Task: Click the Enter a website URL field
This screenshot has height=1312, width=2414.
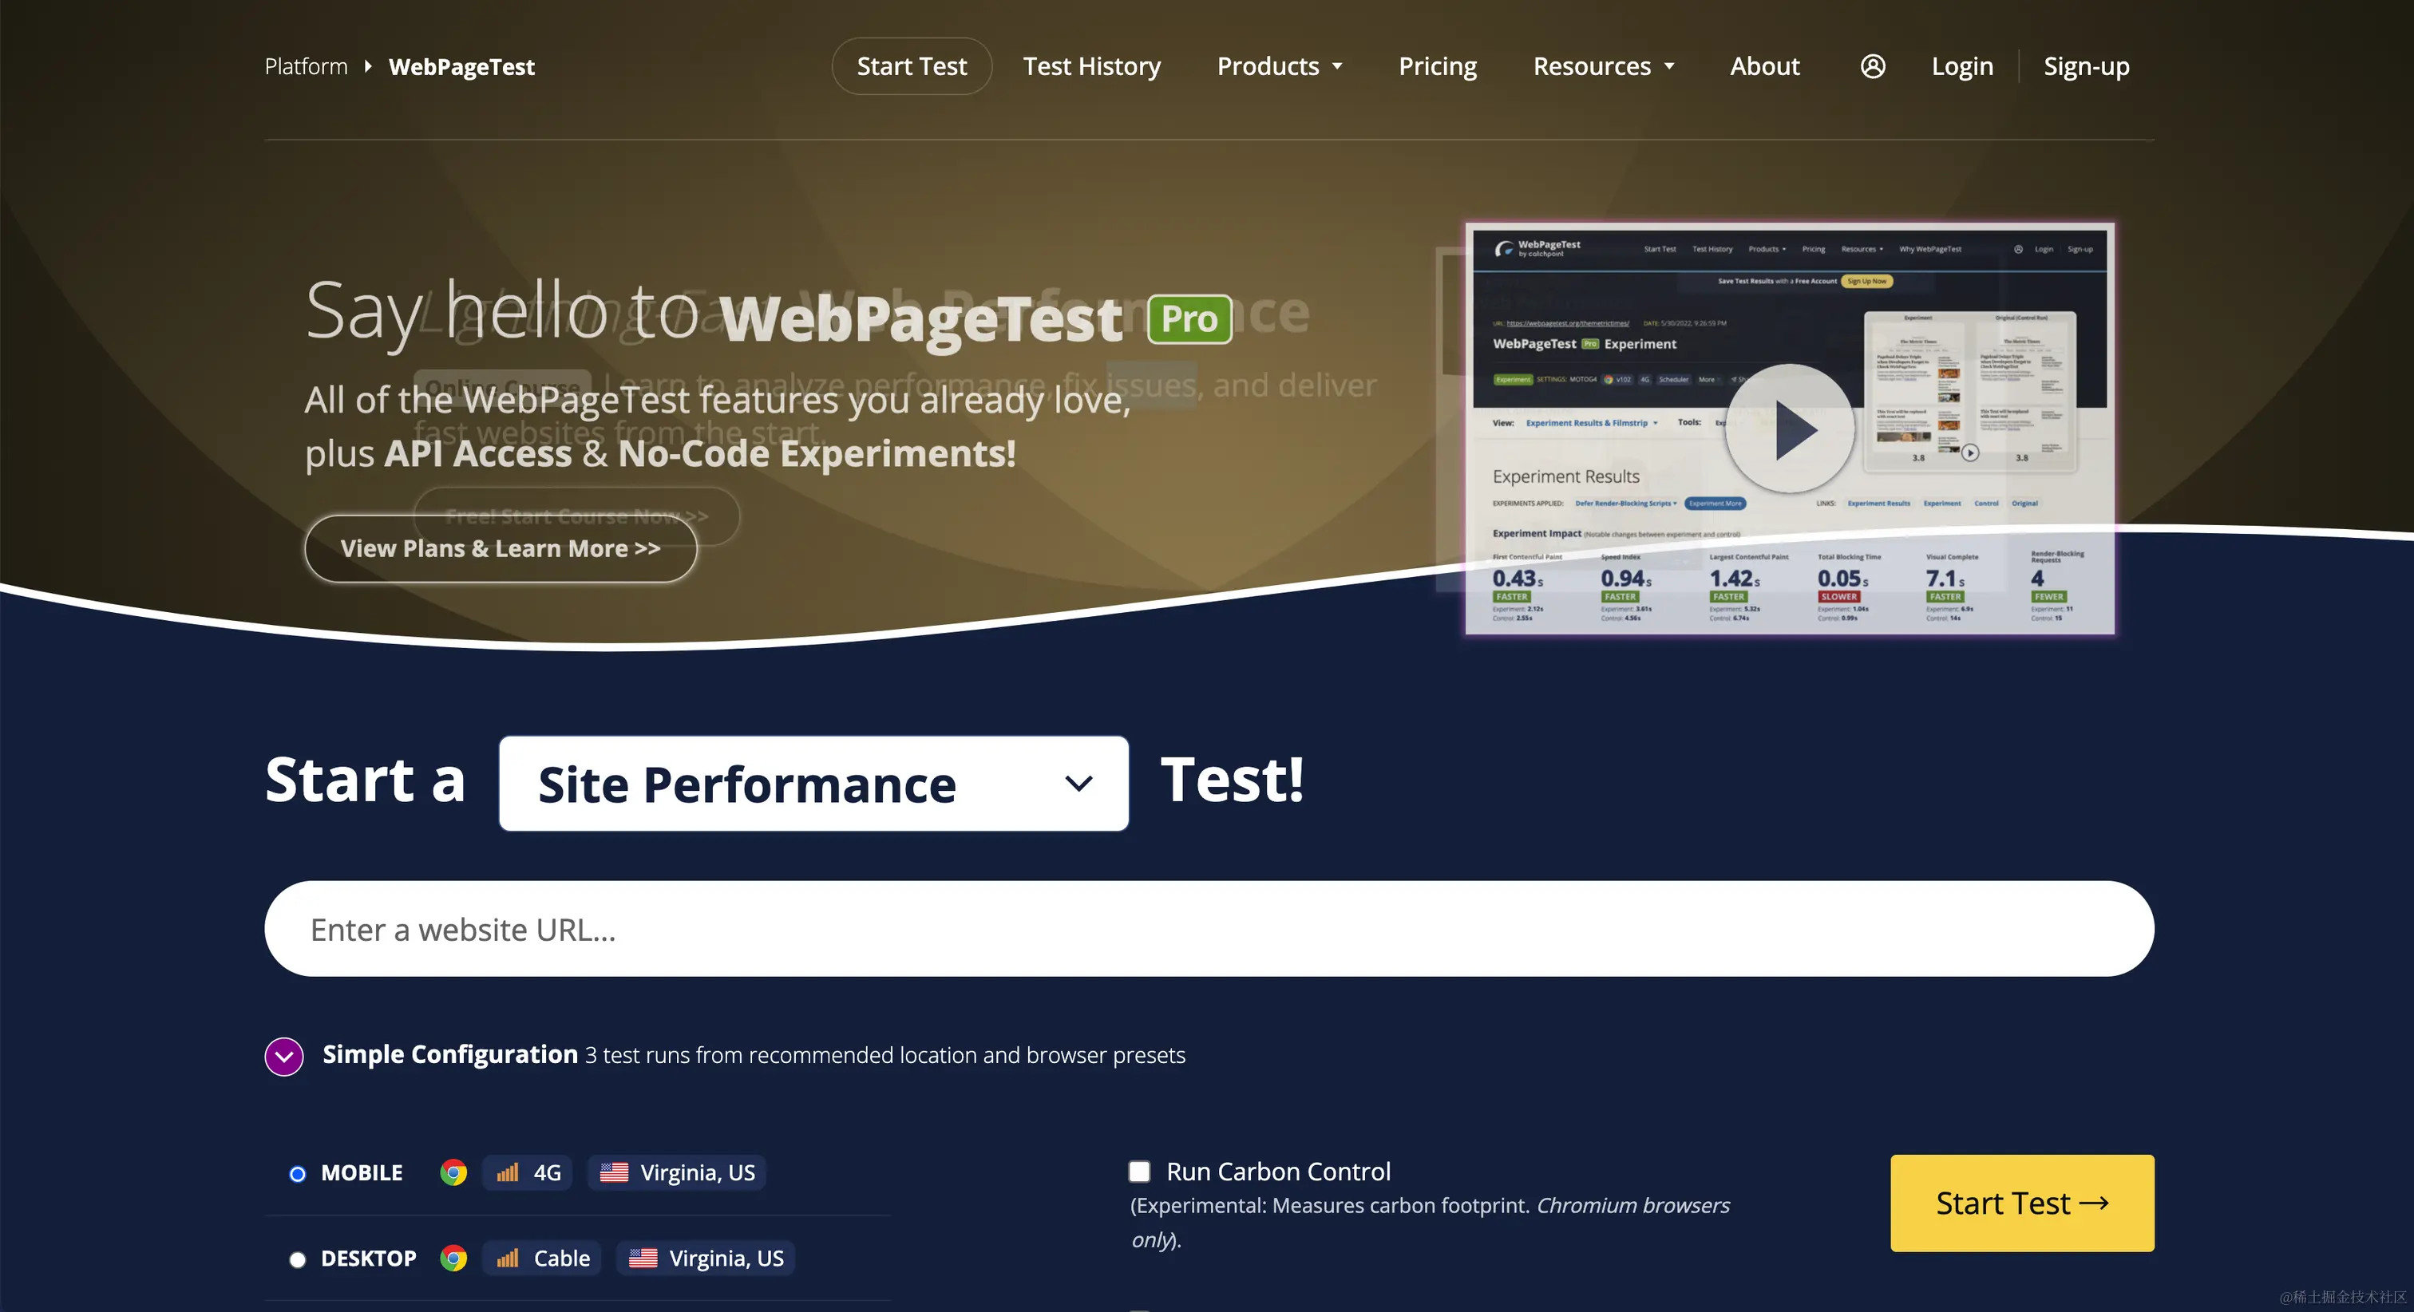Action: (1209, 929)
